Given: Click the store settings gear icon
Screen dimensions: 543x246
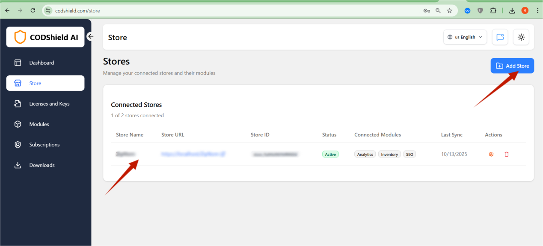Looking at the screenshot, I should click(x=491, y=154).
